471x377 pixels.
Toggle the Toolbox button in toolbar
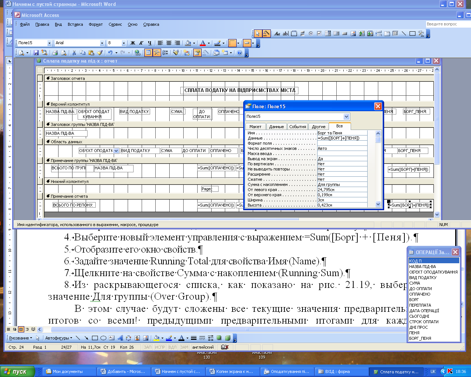point(157,53)
